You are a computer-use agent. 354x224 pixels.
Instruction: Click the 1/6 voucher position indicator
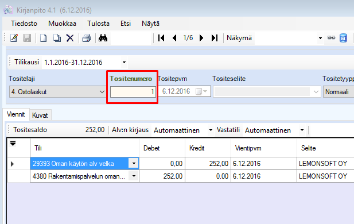(188, 38)
